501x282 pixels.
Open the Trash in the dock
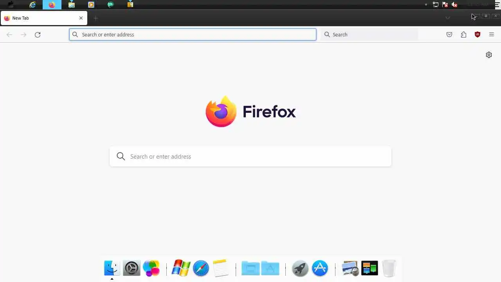[x=389, y=268]
